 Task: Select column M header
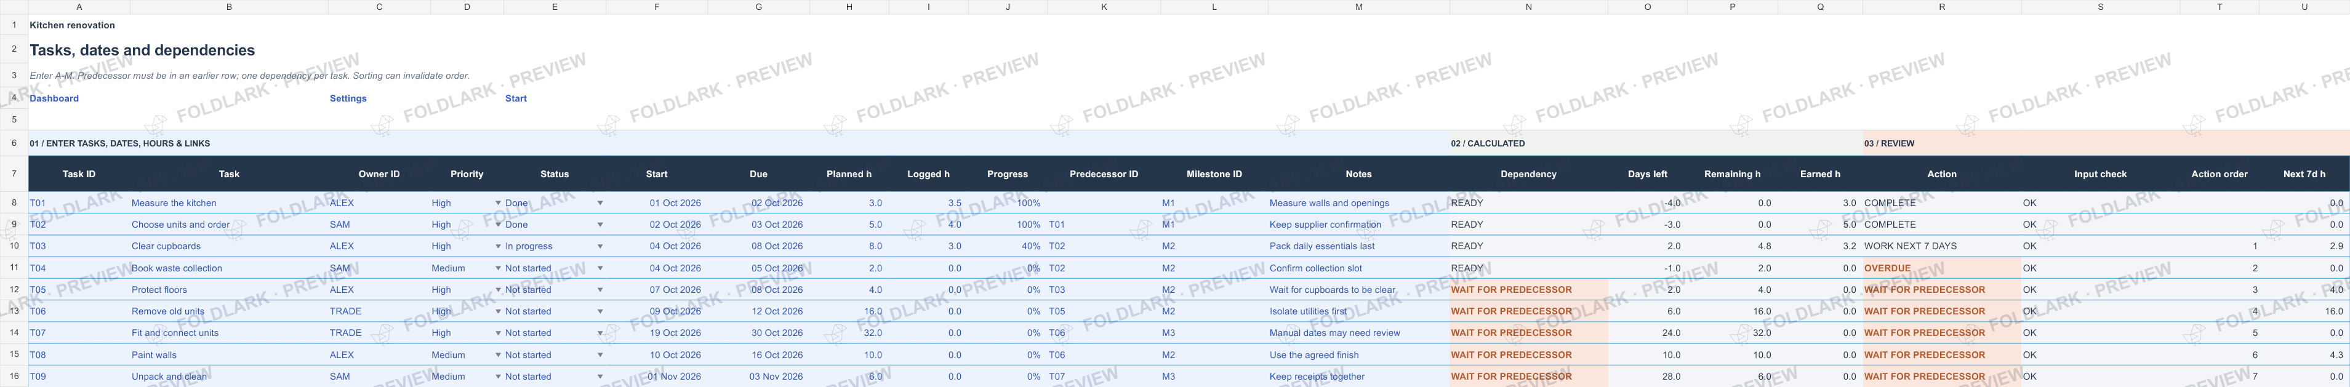point(1358,6)
